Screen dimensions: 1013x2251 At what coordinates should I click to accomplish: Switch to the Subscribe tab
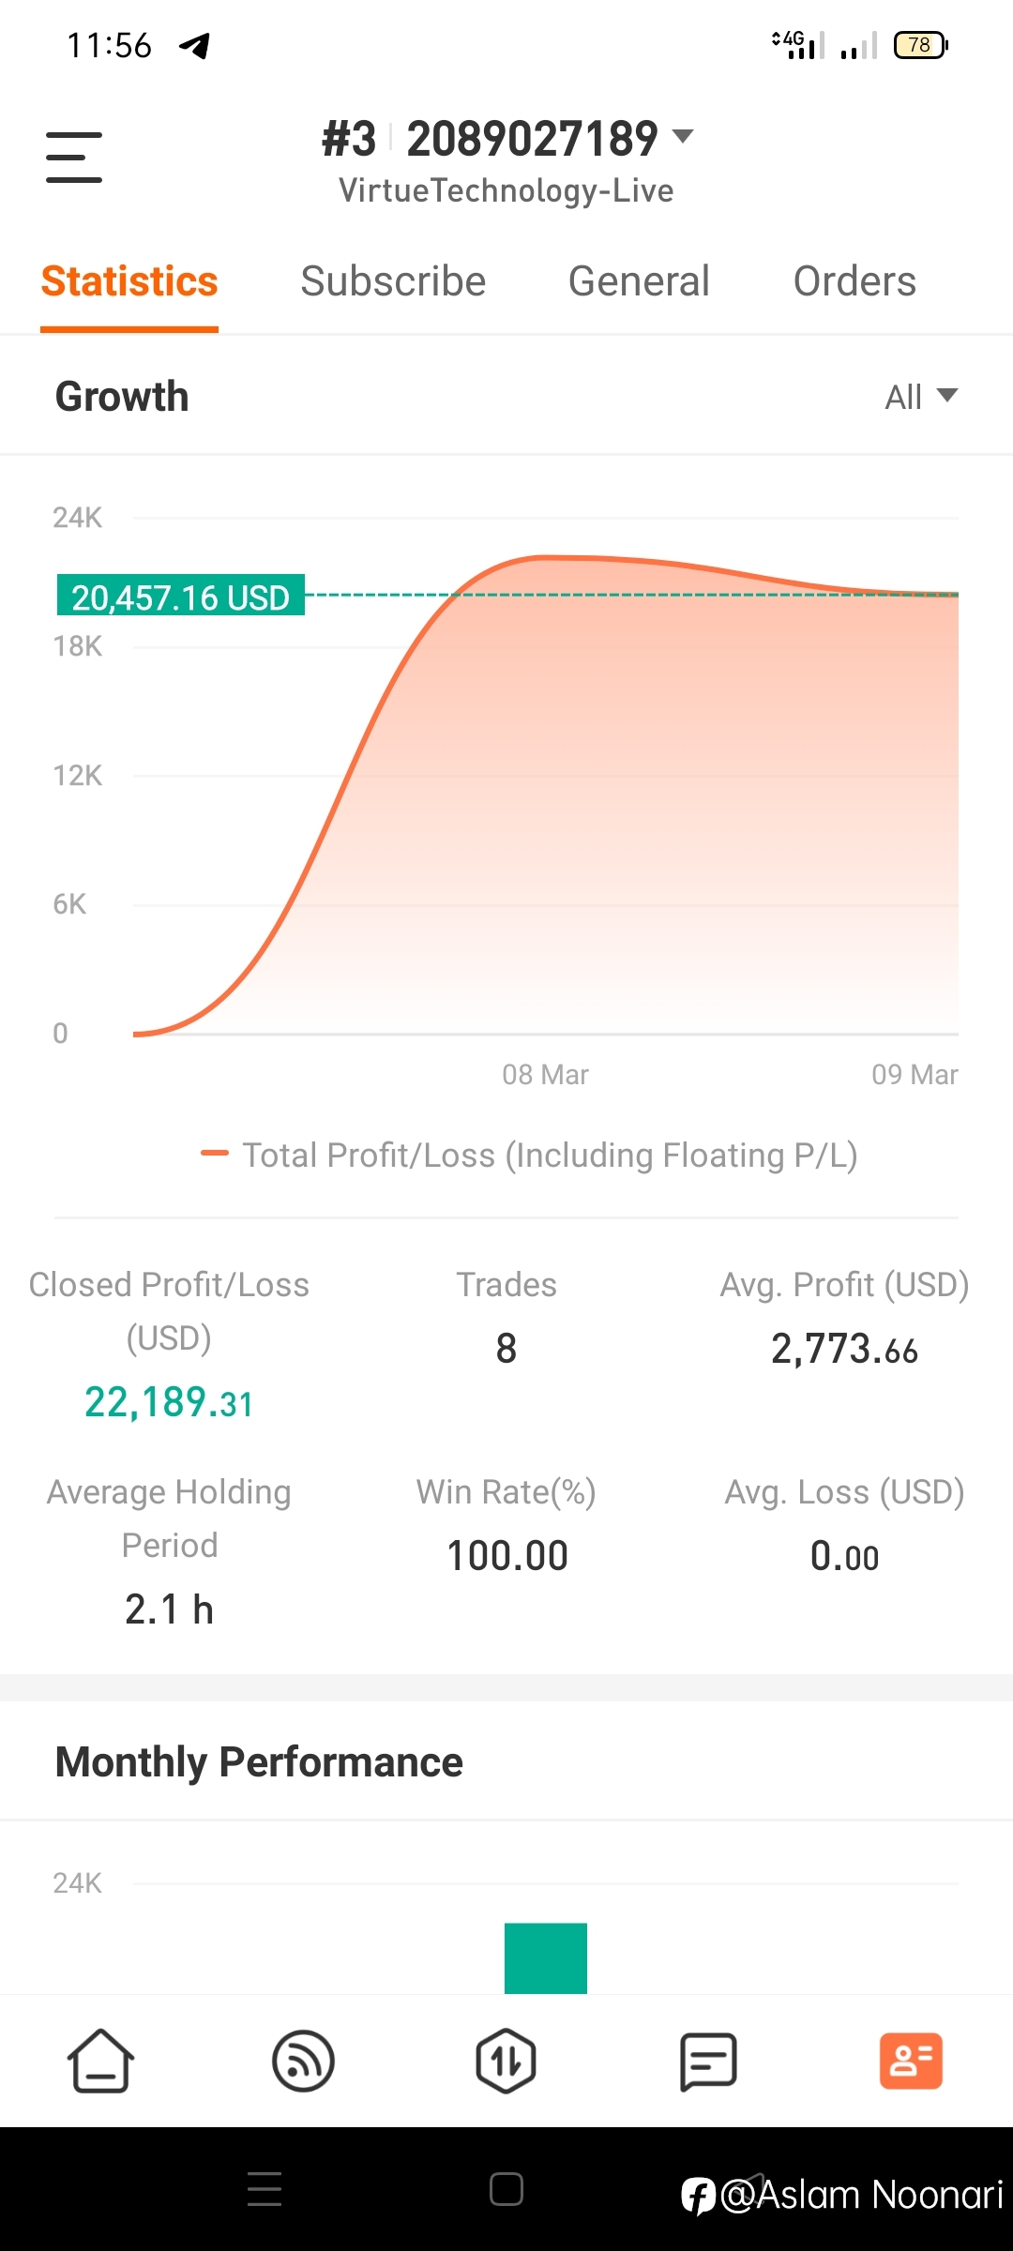coord(393,281)
